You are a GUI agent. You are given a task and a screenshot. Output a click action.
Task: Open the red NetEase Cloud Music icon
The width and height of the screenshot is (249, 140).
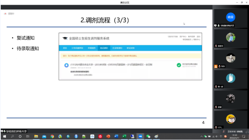coord(100,136)
